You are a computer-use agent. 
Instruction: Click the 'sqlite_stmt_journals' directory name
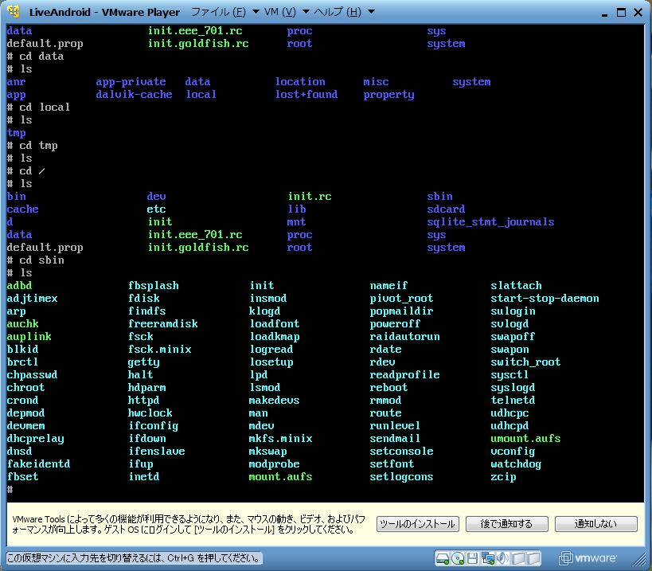490,222
